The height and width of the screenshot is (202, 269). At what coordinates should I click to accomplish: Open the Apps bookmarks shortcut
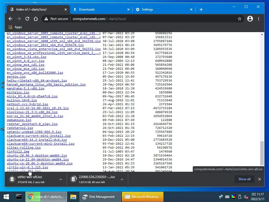[15, 27]
